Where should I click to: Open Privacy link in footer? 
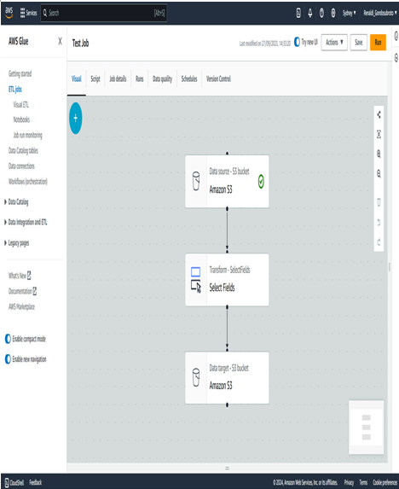tap(349, 482)
